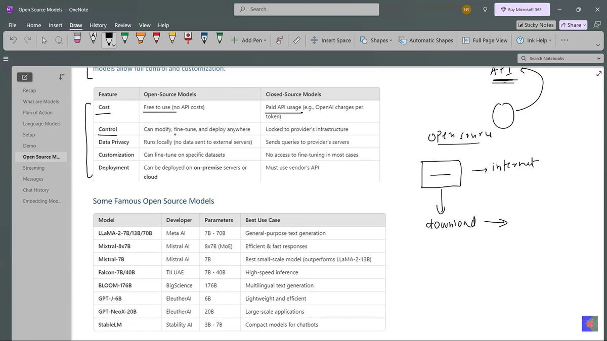Activate the Insert Space tool
The width and height of the screenshot is (607, 341).
(331, 40)
